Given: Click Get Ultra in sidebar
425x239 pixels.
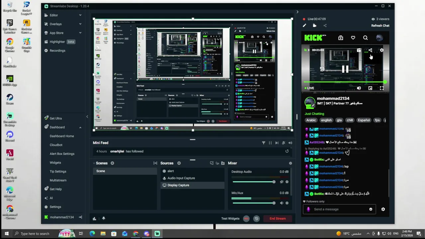Looking at the screenshot, I should 55,118.
